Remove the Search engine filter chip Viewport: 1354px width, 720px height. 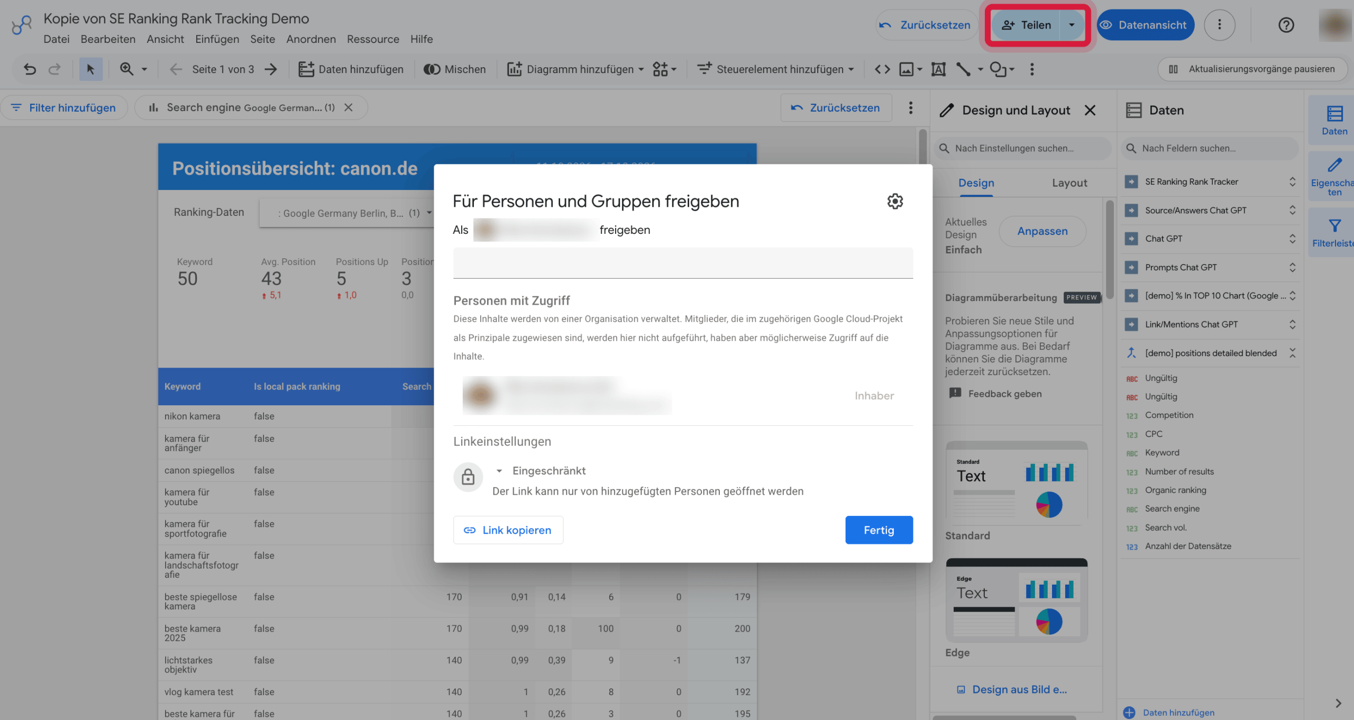(x=349, y=107)
